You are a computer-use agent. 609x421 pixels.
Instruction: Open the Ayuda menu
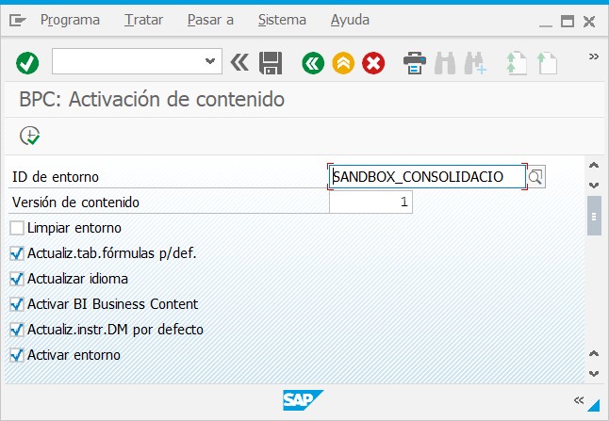(x=350, y=20)
